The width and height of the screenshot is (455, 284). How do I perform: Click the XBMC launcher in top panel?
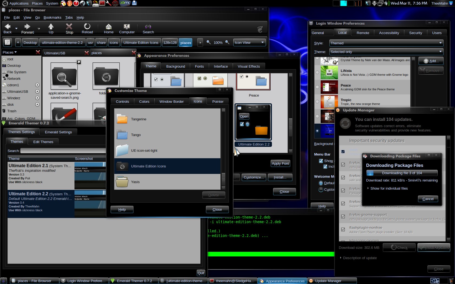125,3
